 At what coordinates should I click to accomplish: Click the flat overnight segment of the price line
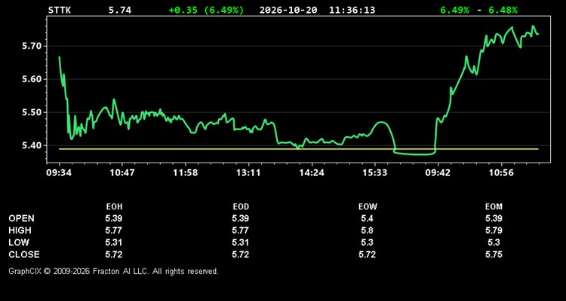pos(415,154)
